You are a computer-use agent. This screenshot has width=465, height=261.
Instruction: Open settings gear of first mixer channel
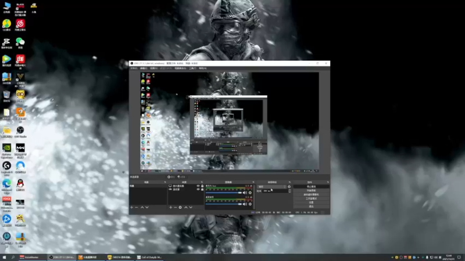(250, 193)
